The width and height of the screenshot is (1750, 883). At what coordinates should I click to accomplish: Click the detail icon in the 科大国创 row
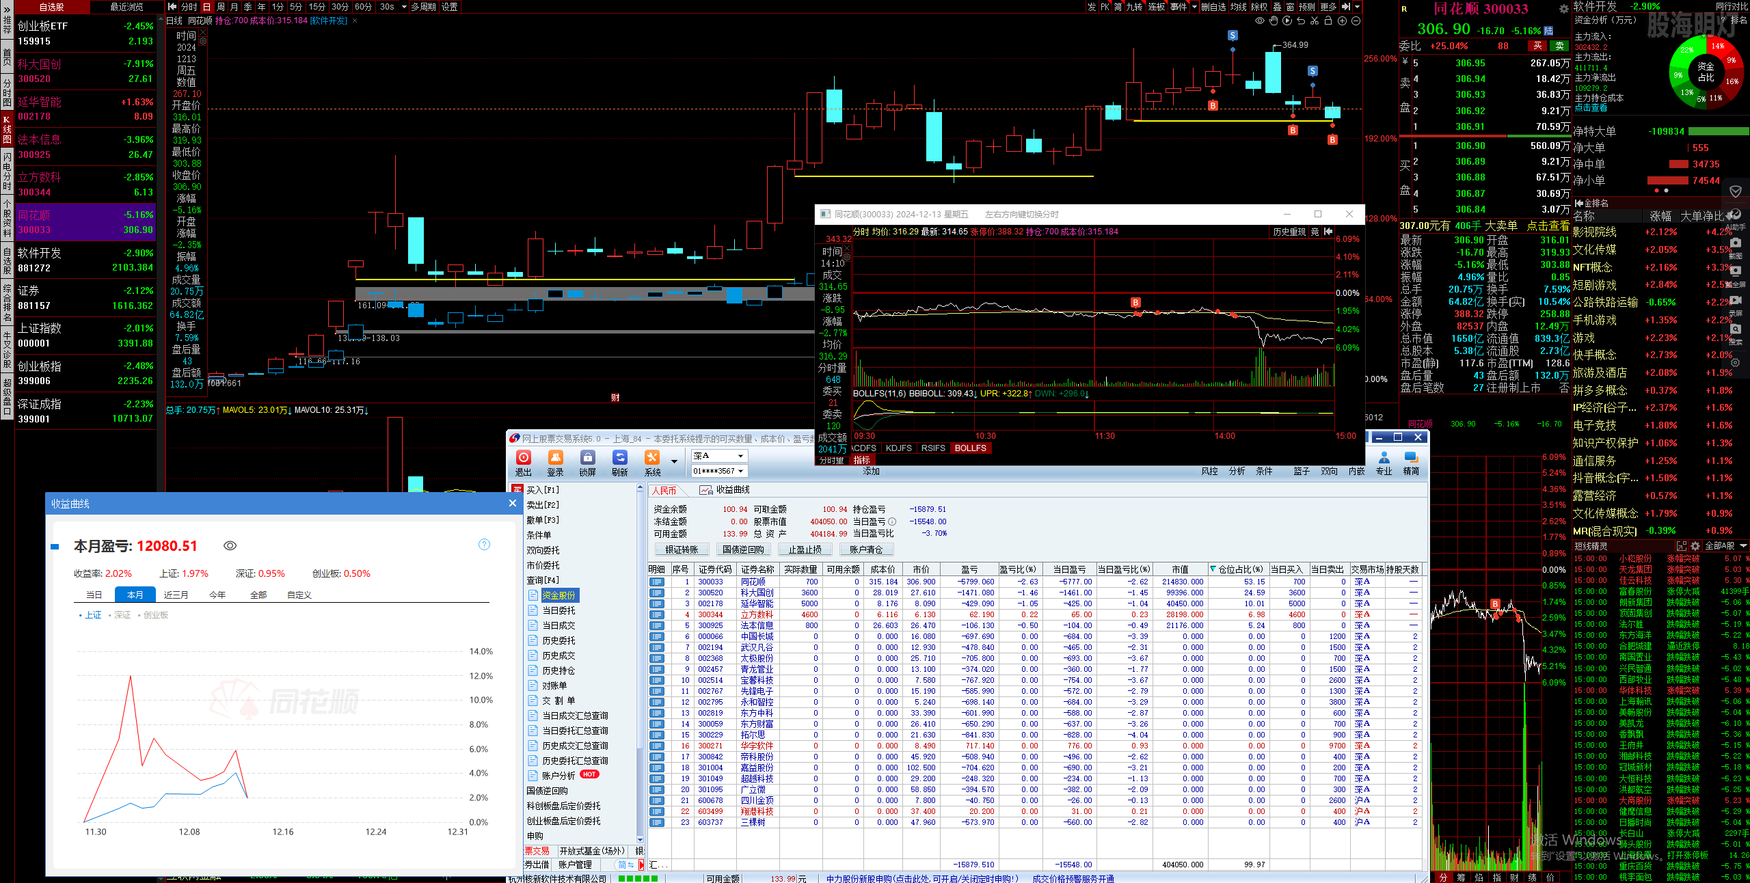[x=657, y=593]
